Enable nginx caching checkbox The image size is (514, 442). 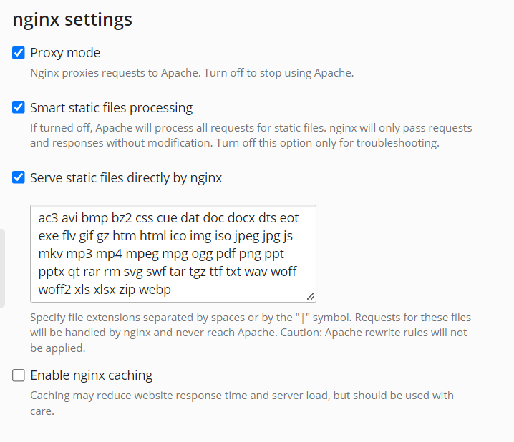click(19, 375)
